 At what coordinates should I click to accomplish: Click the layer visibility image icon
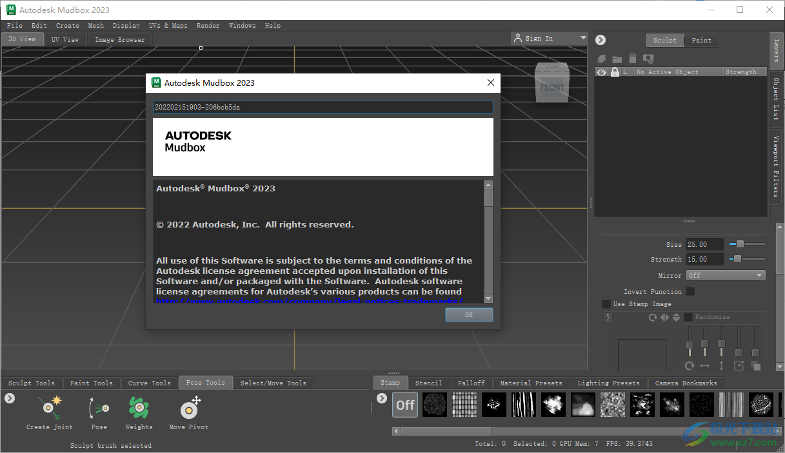[x=648, y=59]
